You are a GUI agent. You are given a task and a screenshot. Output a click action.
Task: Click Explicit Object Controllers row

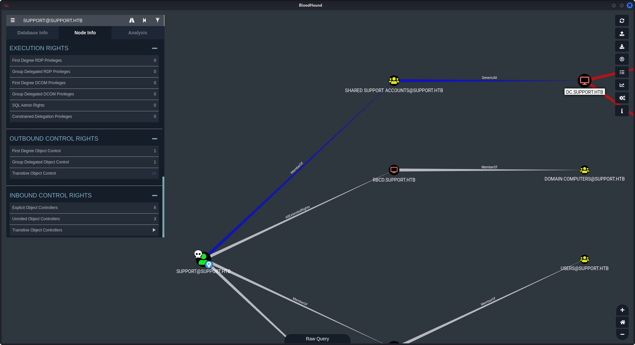coord(84,208)
